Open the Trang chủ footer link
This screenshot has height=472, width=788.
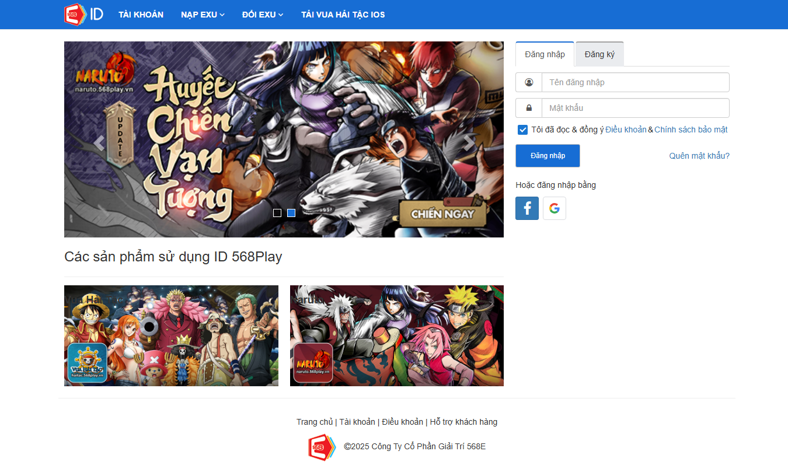315,422
